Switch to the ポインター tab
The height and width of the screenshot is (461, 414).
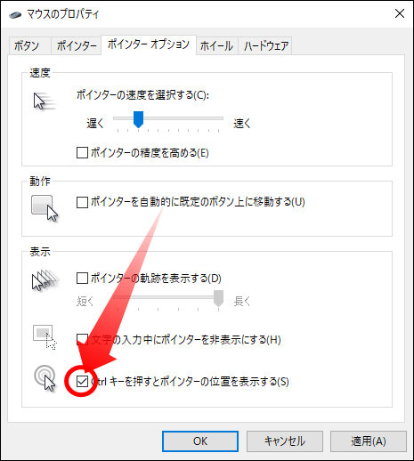(77, 46)
